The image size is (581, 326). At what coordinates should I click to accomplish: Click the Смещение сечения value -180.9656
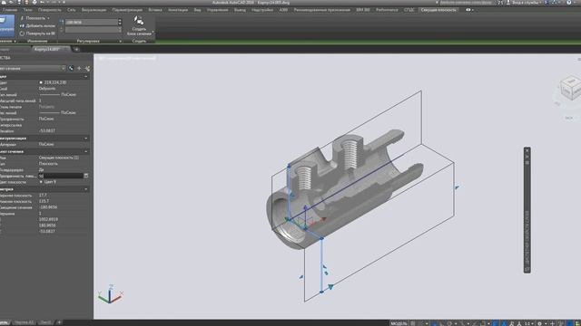[x=48, y=207]
